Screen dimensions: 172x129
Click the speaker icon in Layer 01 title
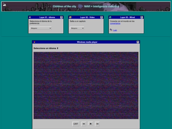tap(30, 17)
